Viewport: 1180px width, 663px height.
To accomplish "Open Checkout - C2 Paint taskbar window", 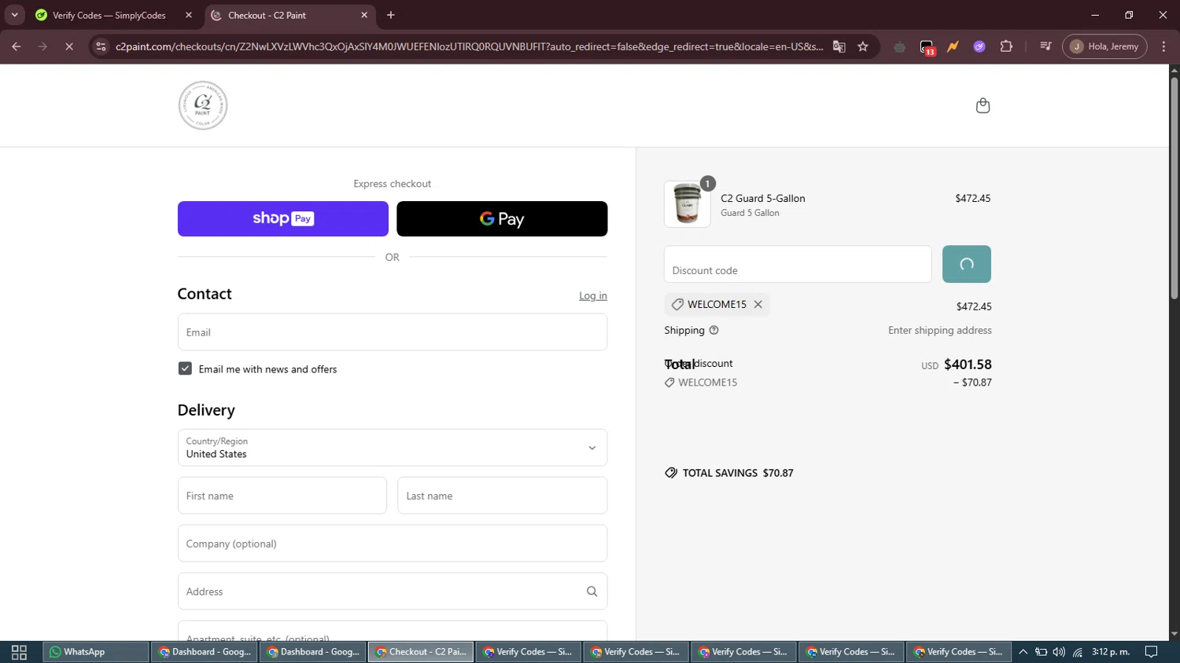I will point(421,652).
